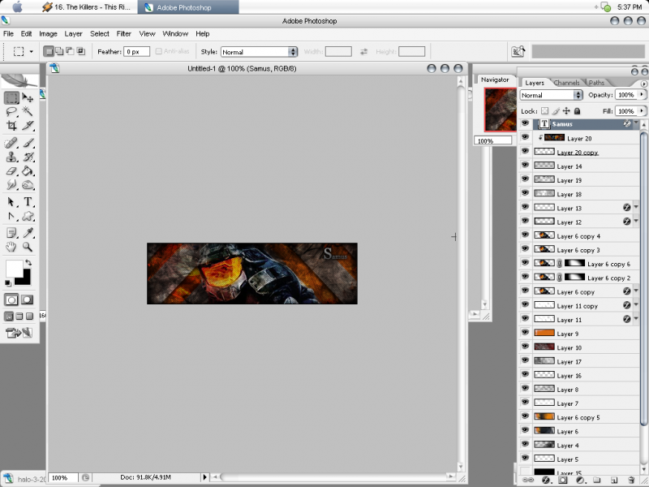Open the Opacity slider arrow

(642, 95)
